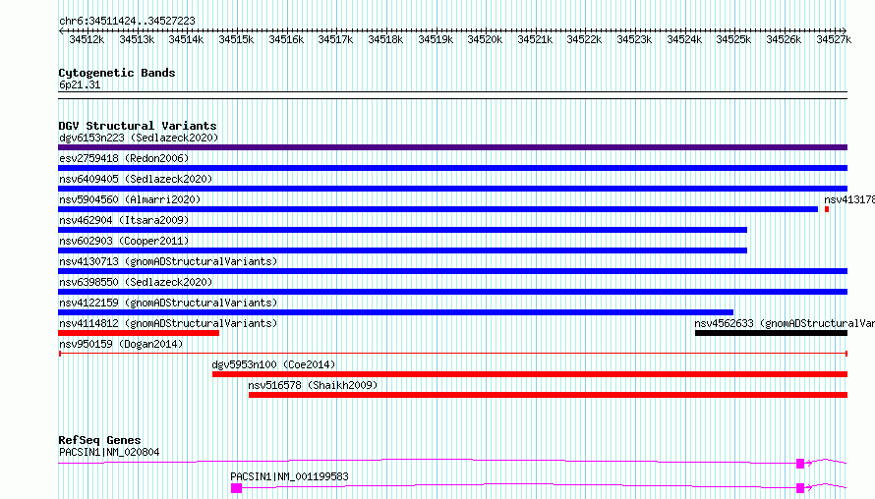Click the thin red nsv950159 span line
875x499 pixels.
(453, 354)
